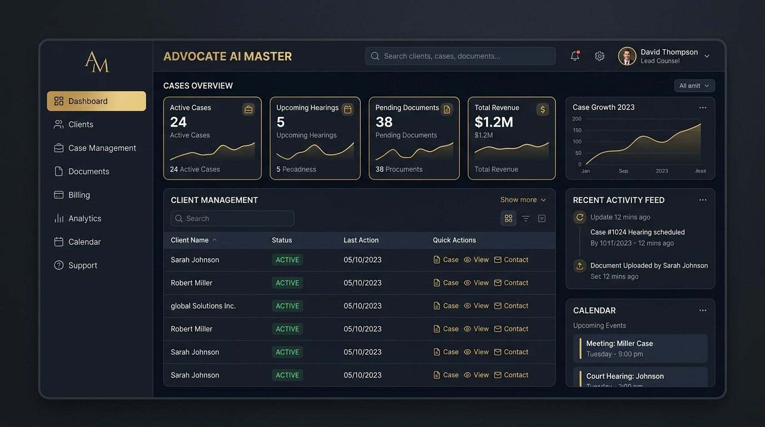The image size is (765, 427).
Task: Click the refresh icon in Recent Activity Feed
Action: click(580, 217)
